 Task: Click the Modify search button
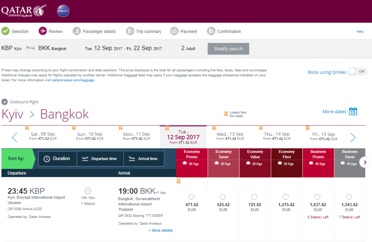point(228,49)
